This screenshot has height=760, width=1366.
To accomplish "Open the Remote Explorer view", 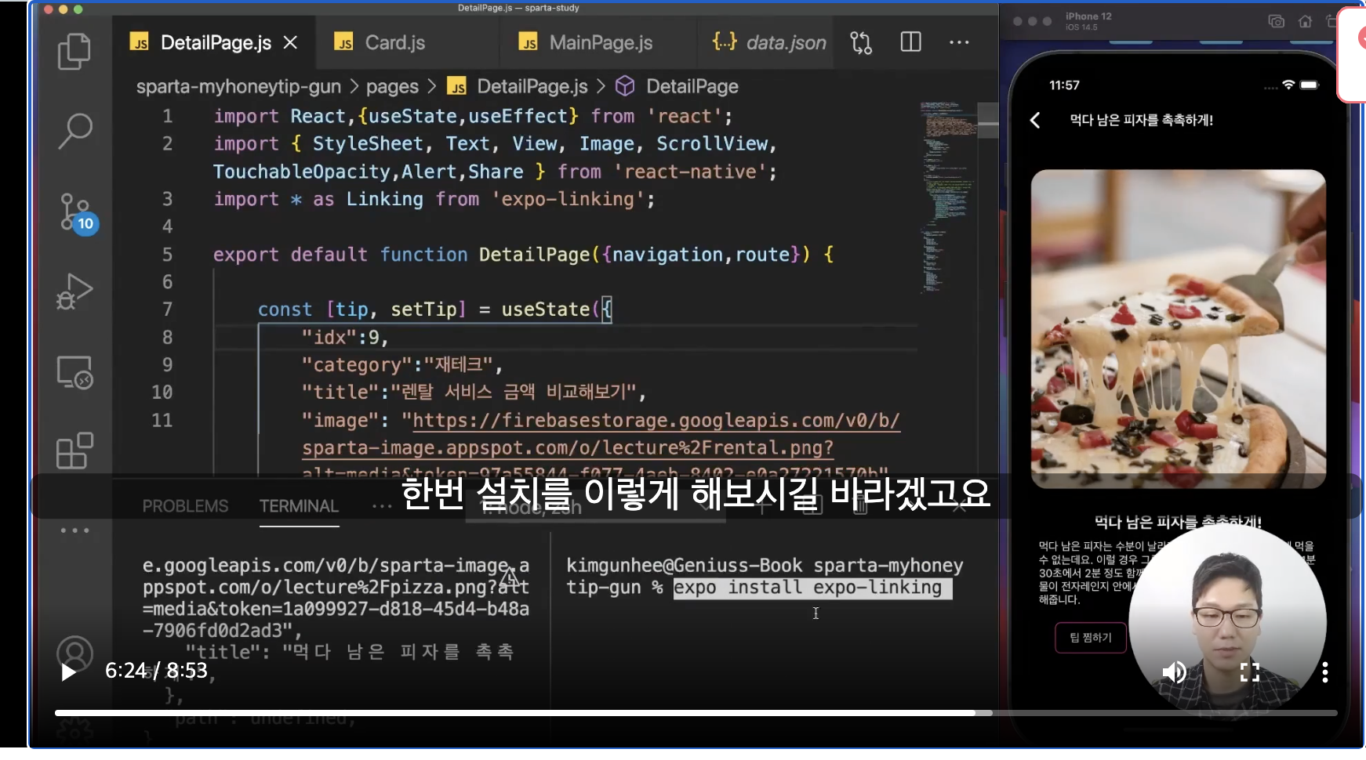I will point(74,372).
